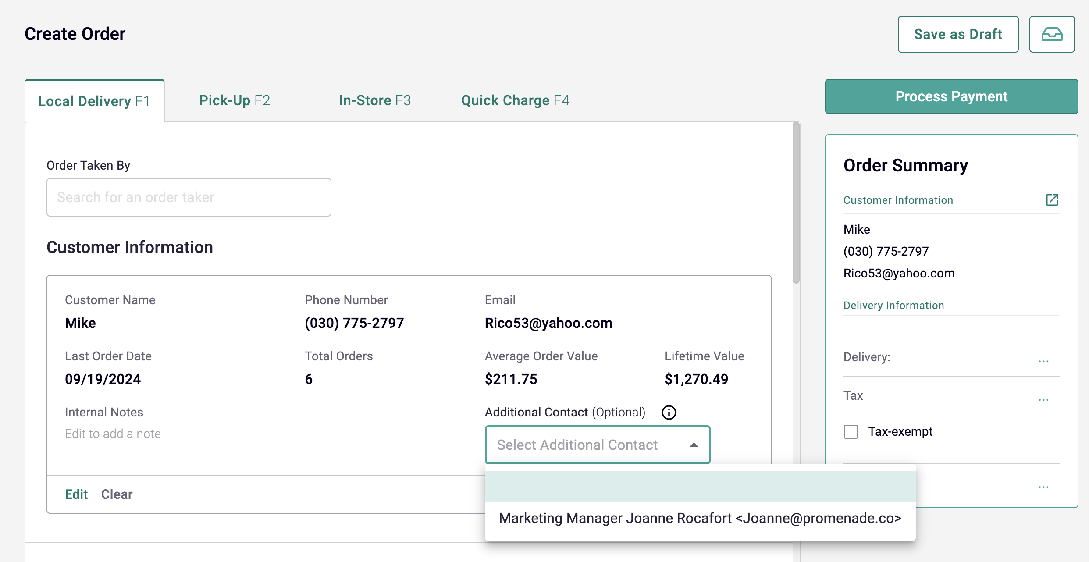
Task: Open customer details external link icon
Action: (1052, 200)
